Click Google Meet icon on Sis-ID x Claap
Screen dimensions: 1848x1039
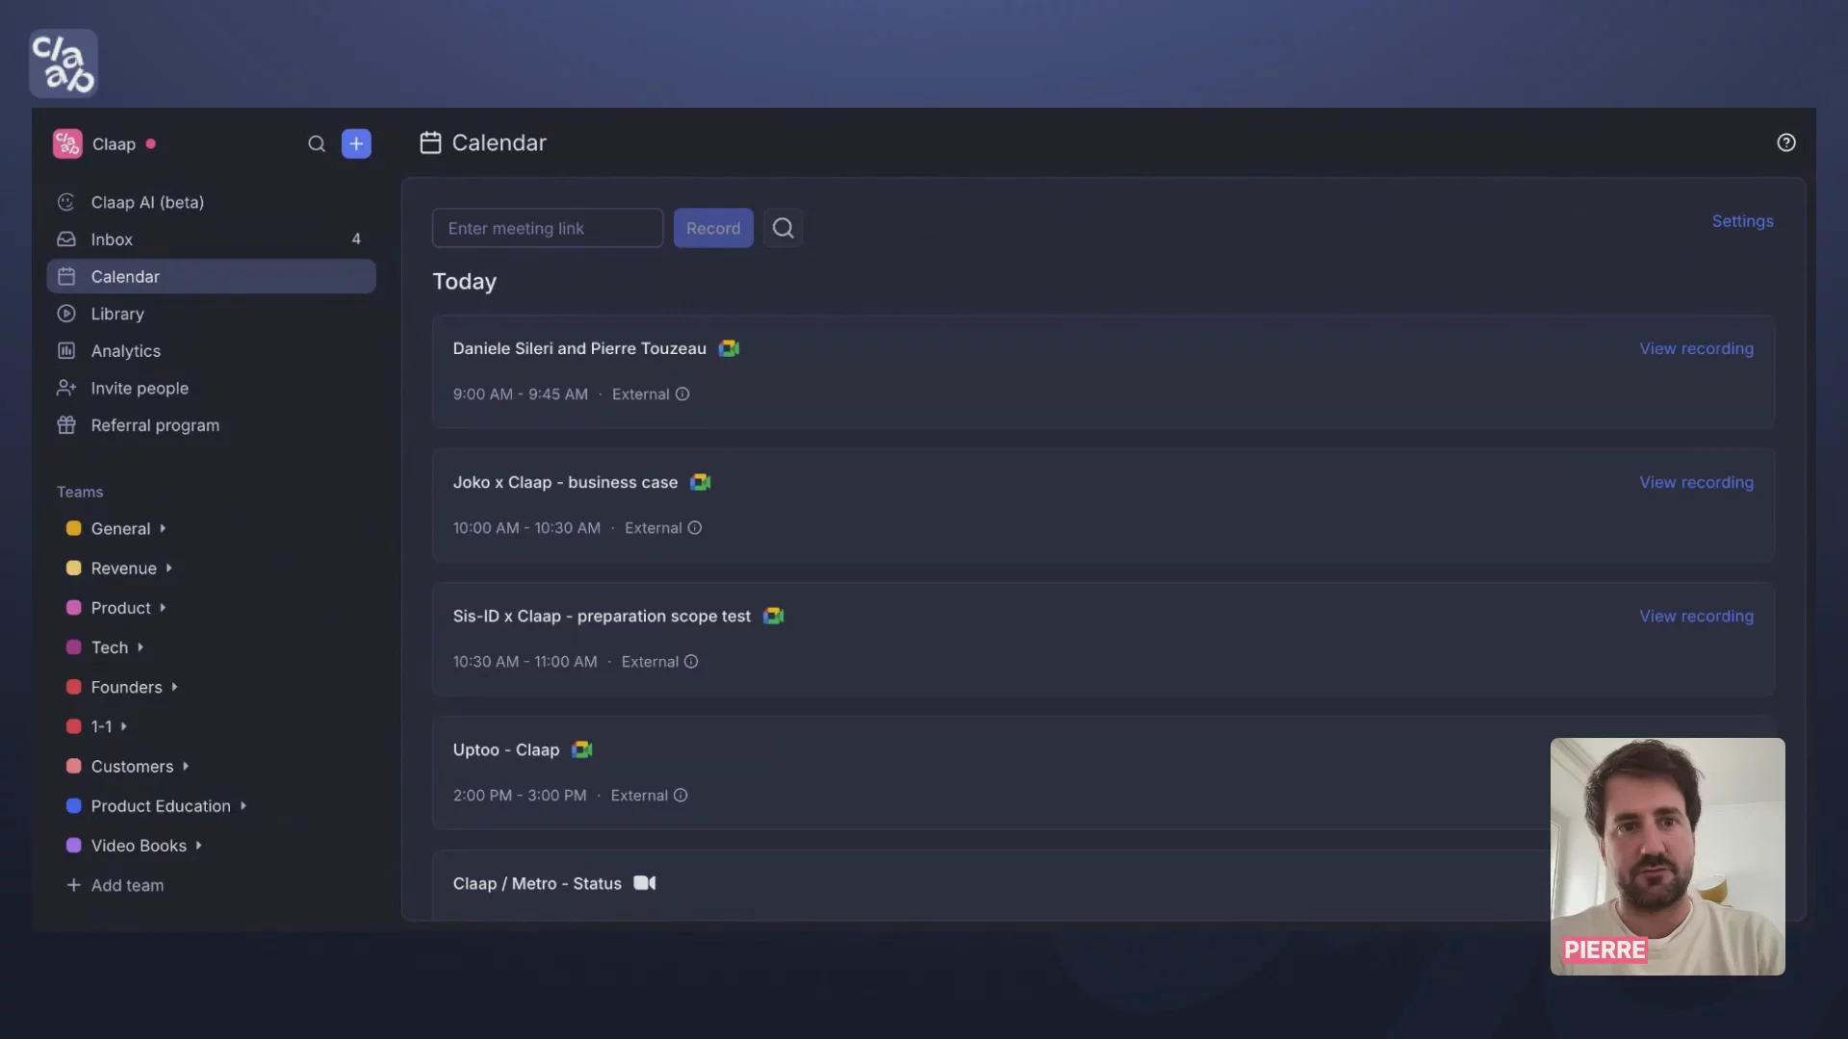coord(774,616)
